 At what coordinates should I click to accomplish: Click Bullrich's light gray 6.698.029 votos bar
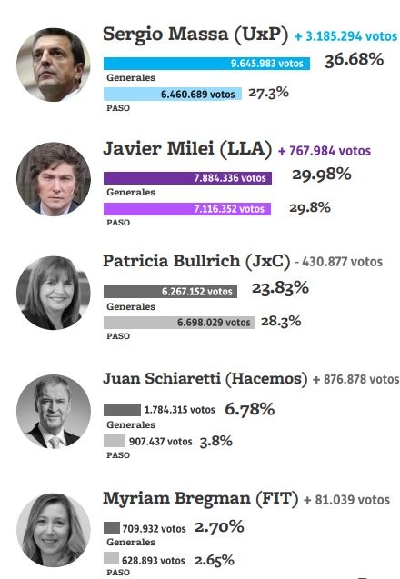click(179, 323)
